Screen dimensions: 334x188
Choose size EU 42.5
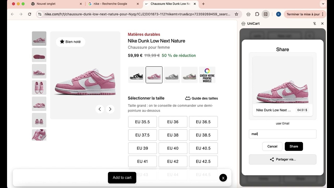[203, 161]
